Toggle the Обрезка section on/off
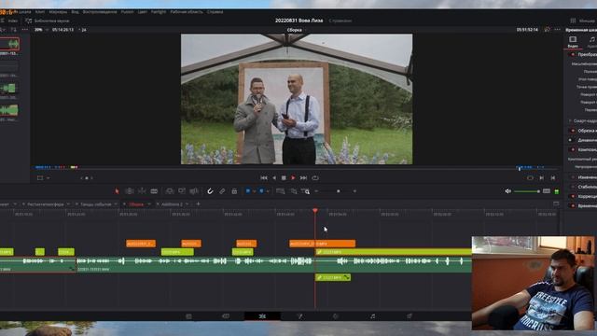Screen dimensions: 597x336 [573, 131]
